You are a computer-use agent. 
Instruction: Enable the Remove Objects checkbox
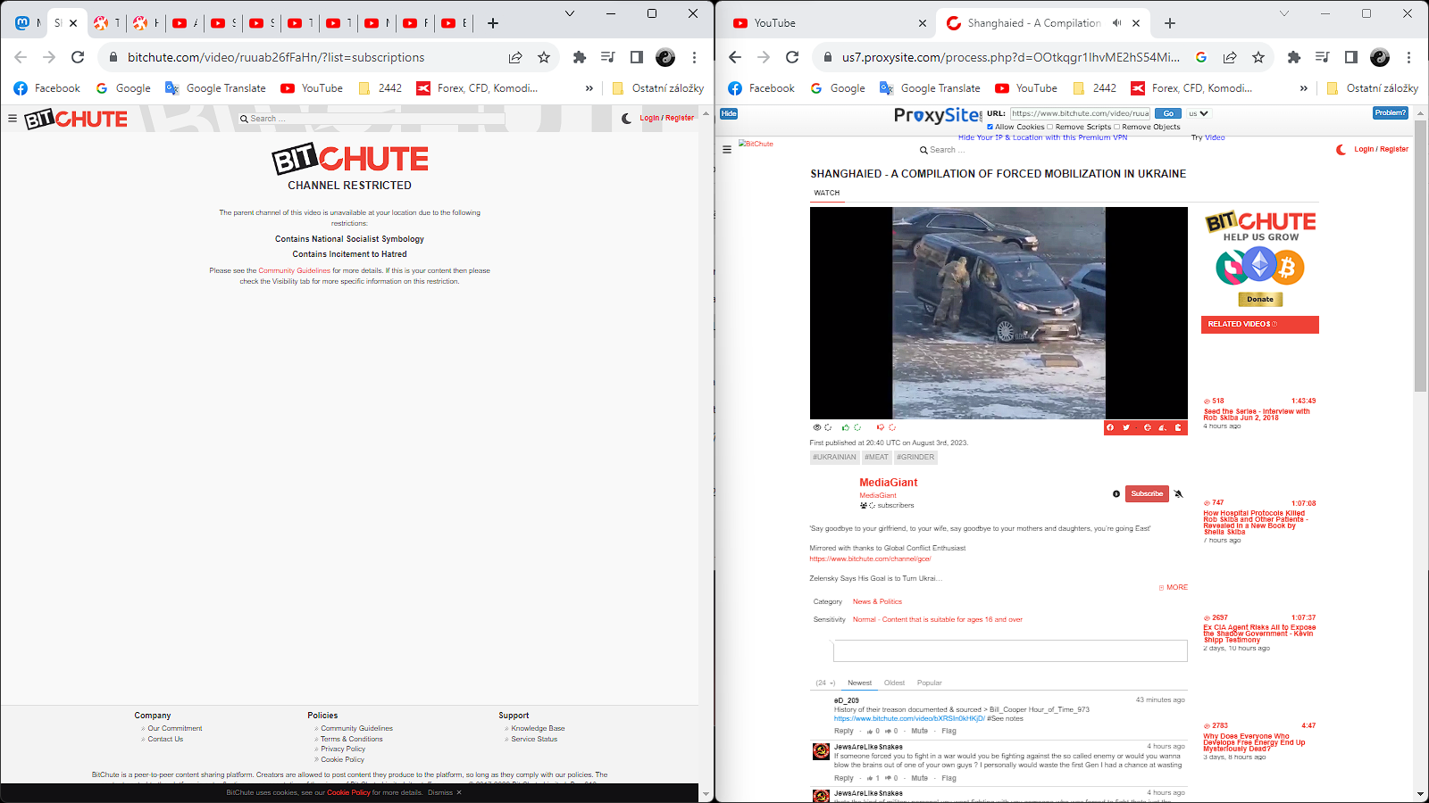click(1116, 127)
